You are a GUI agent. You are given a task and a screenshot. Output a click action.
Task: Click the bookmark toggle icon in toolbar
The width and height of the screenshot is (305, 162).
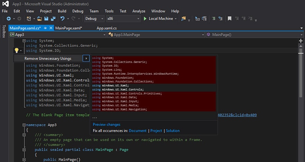pos(230,19)
